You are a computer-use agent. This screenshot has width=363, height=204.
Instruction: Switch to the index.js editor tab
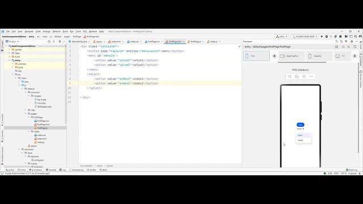[x=213, y=41]
